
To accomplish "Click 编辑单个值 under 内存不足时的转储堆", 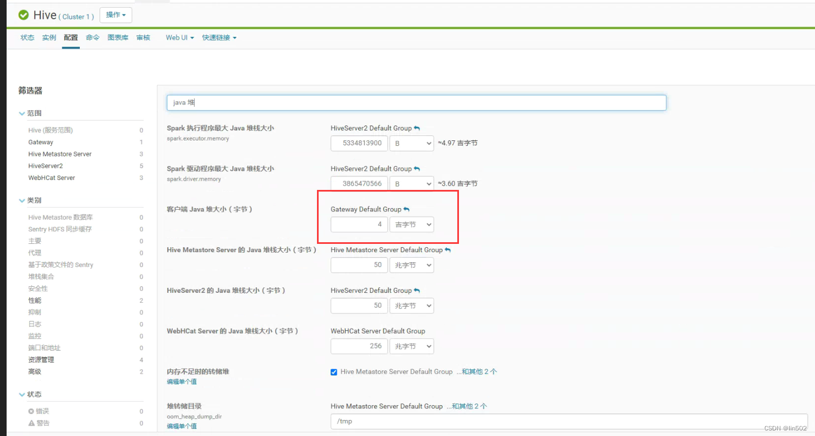I will (182, 381).
